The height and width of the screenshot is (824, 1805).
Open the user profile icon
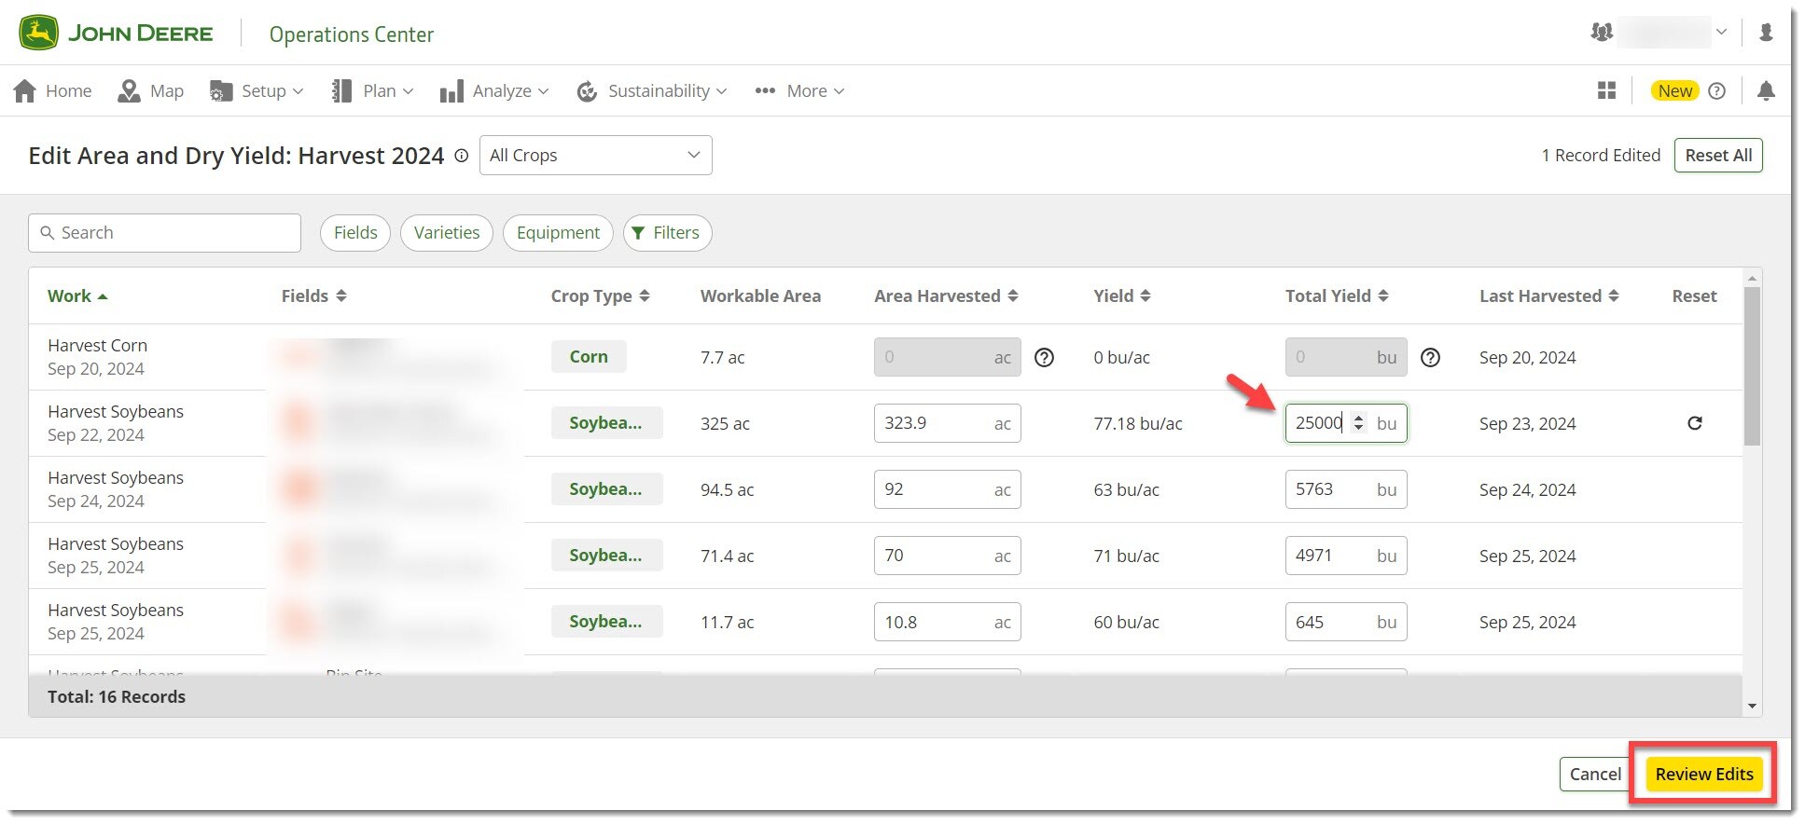1765,33
